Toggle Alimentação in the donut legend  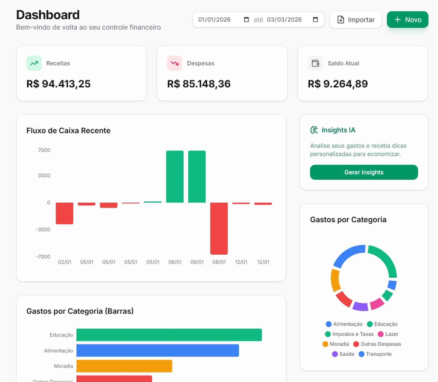pos(348,324)
